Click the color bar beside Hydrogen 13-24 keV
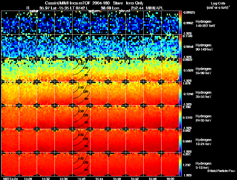237x180 pixels. pos(180,141)
